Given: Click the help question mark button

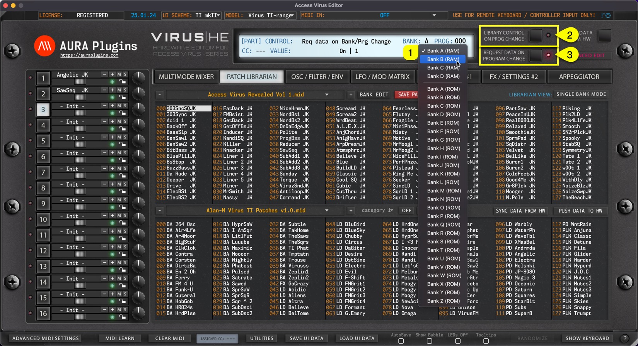Looking at the screenshot, I should (x=625, y=338).
